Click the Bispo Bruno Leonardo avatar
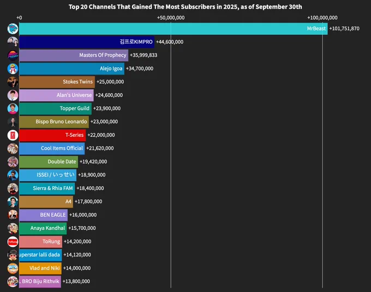Image resolution: width=371 pixels, height=292 pixels. click(x=13, y=122)
